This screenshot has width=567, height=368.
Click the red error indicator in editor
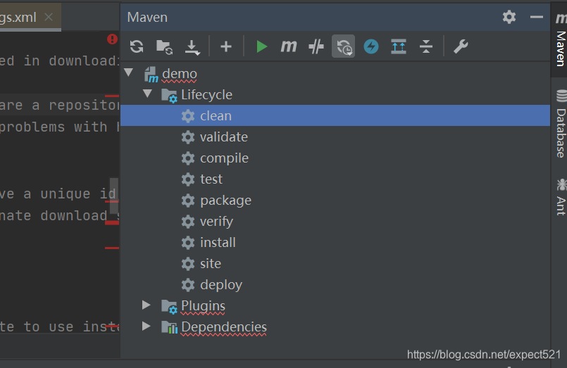[x=112, y=39]
